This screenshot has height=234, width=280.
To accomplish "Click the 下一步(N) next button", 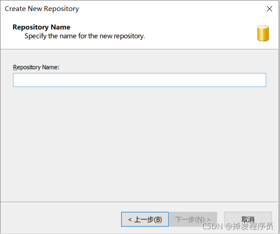I will 193,220.
